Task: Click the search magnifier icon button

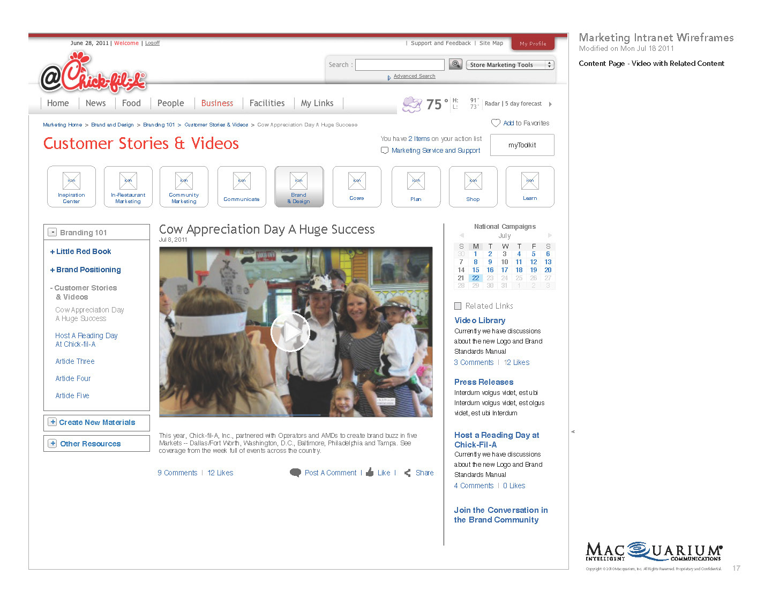Action: [x=455, y=64]
